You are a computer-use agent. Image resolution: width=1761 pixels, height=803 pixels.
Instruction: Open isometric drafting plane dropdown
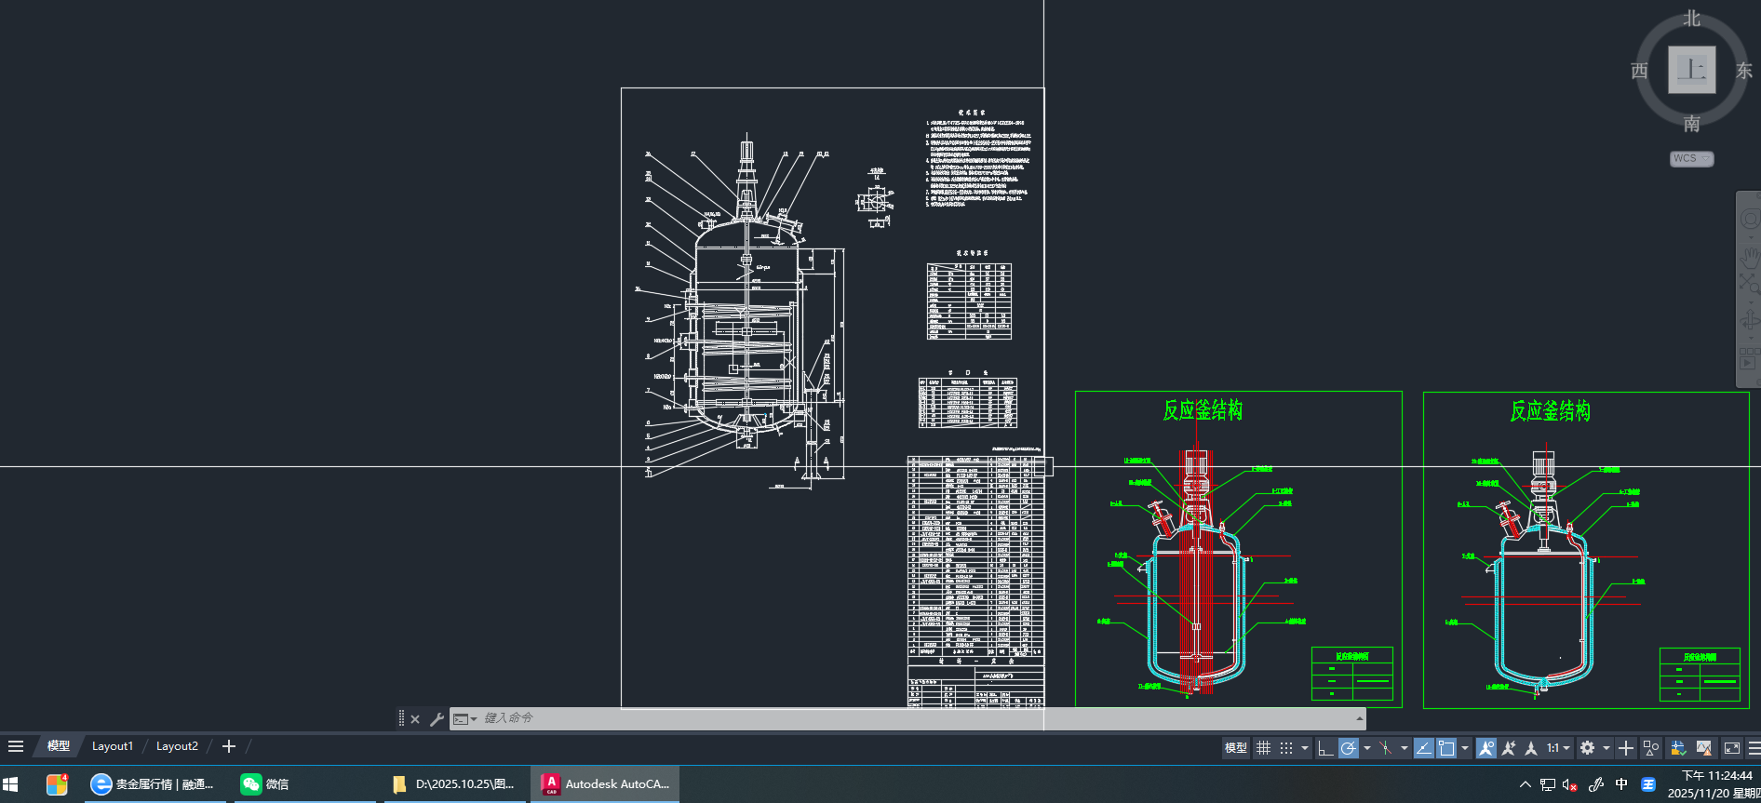1404,748
